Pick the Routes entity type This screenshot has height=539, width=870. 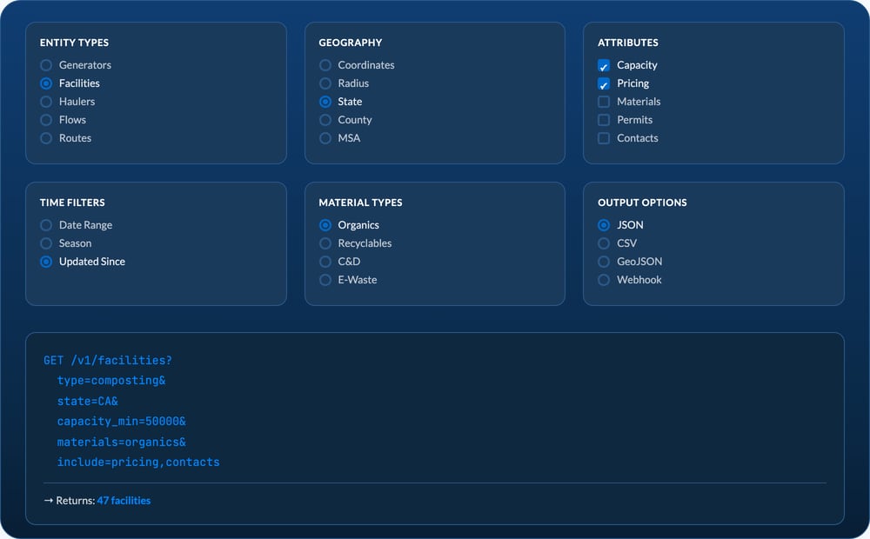46,138
